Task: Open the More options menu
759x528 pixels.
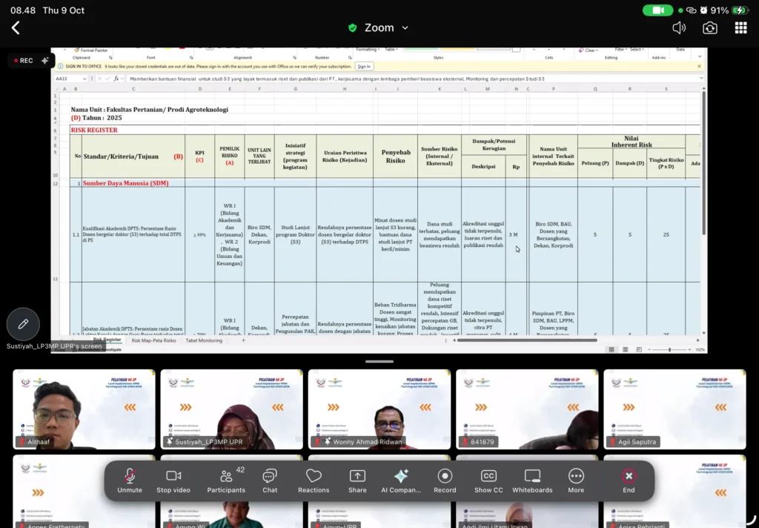Action: [x=576, y=481]
